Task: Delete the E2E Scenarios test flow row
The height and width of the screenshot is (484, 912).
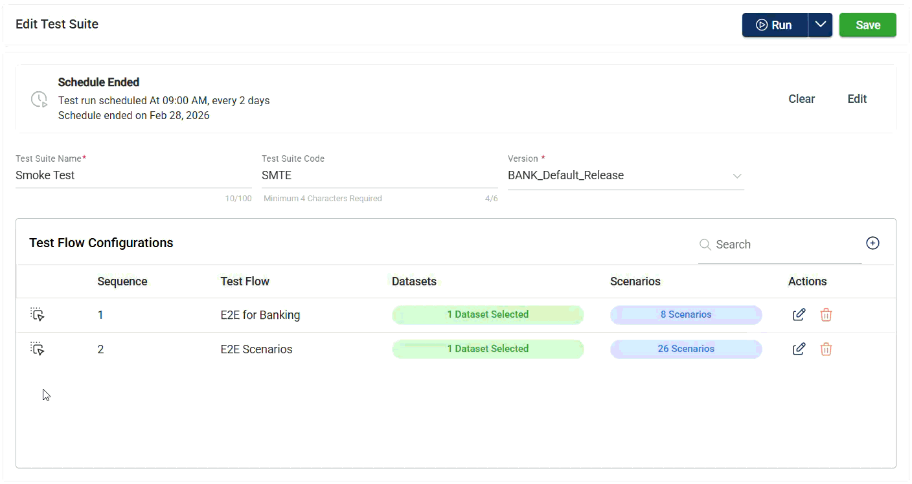Action: click(826, 349)
